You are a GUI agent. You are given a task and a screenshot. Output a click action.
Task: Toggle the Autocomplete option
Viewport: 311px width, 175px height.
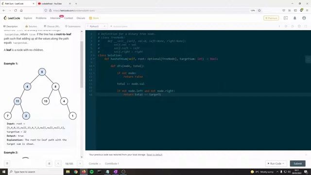coord(119,26)
